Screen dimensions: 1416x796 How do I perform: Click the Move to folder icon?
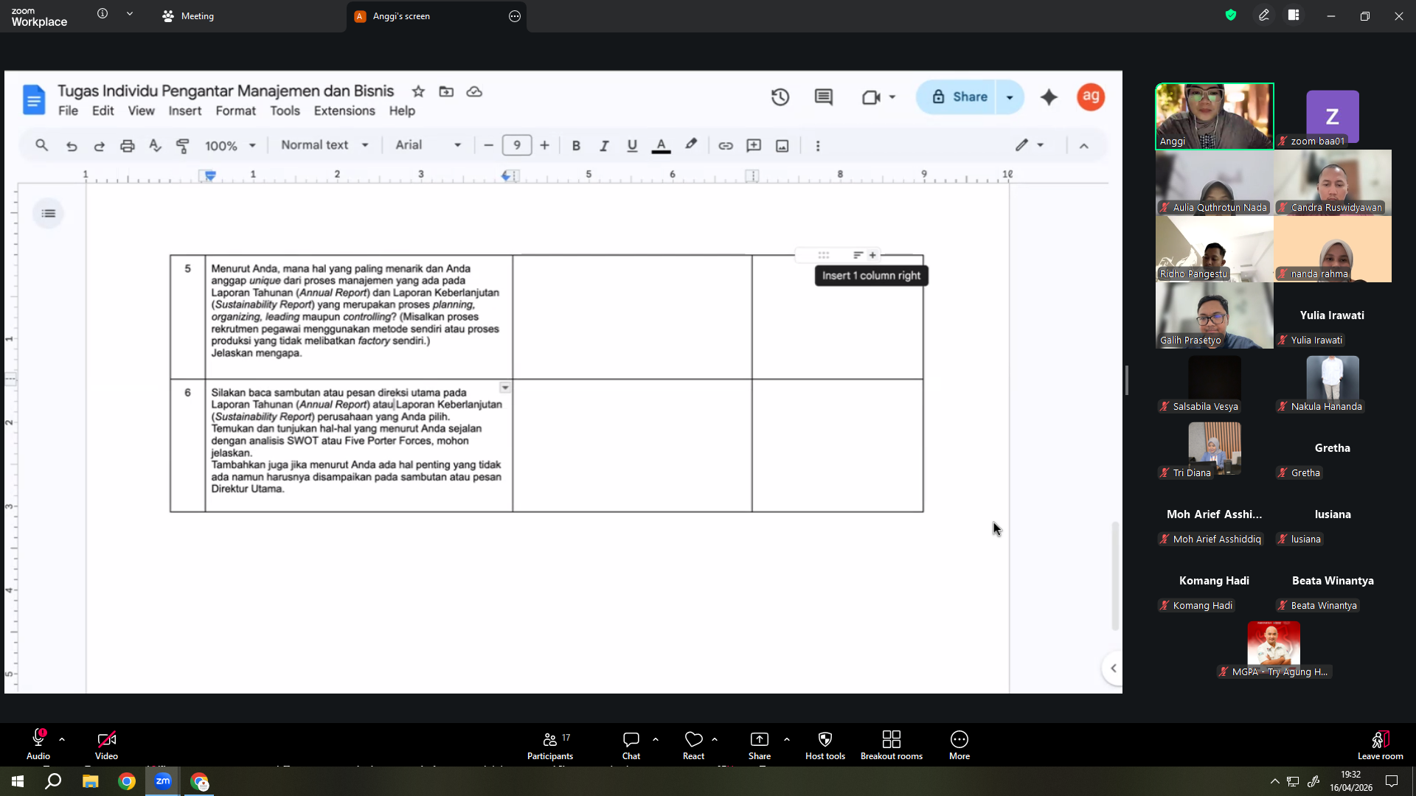446,91
